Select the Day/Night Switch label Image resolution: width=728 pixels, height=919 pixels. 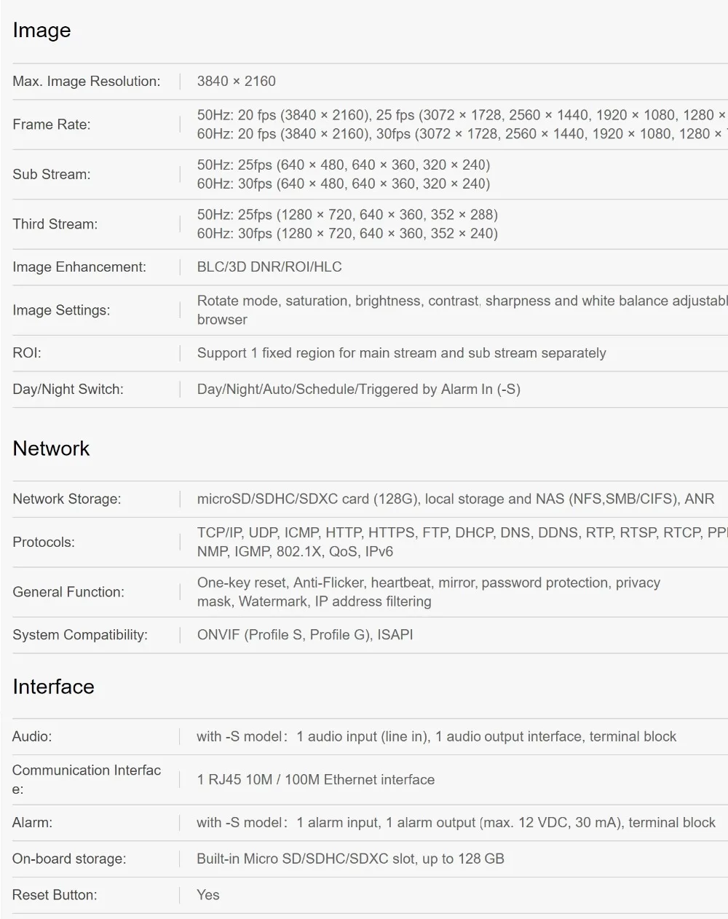pyautogui.click(x=68, y=390)
